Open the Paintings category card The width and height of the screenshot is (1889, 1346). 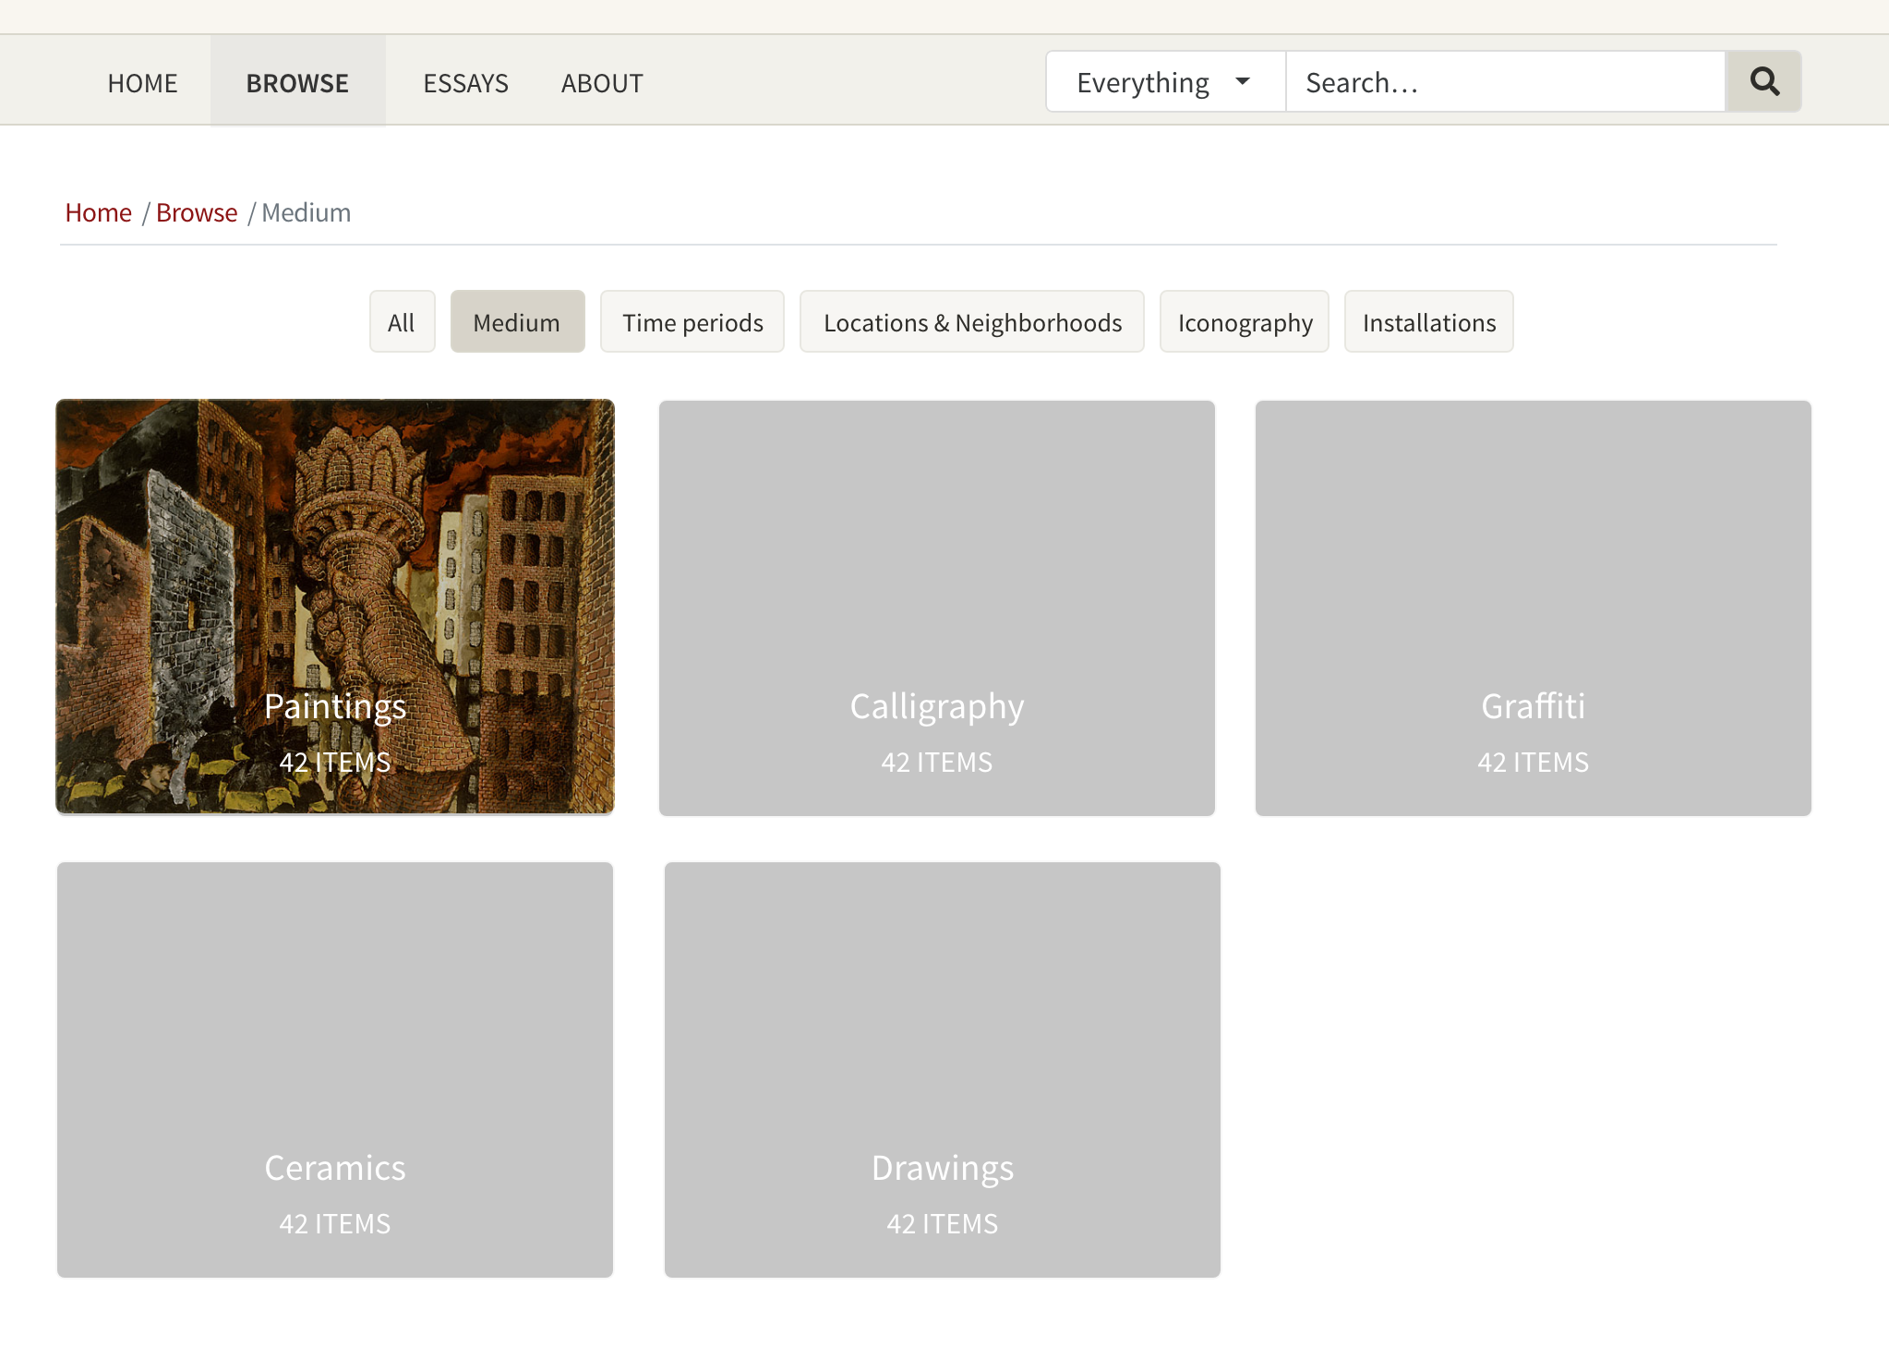coord(335,607)
